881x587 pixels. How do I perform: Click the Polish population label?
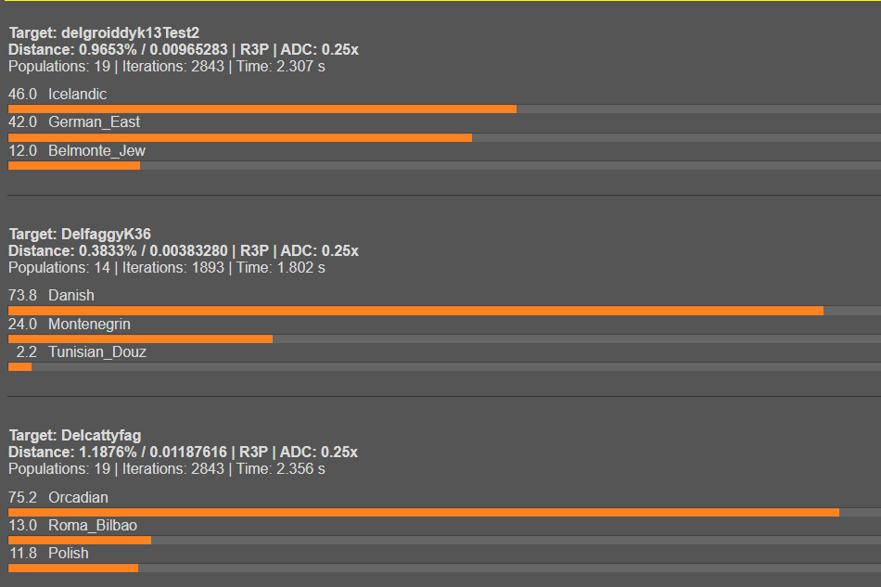pyautogui.click(x=69, y=554)
